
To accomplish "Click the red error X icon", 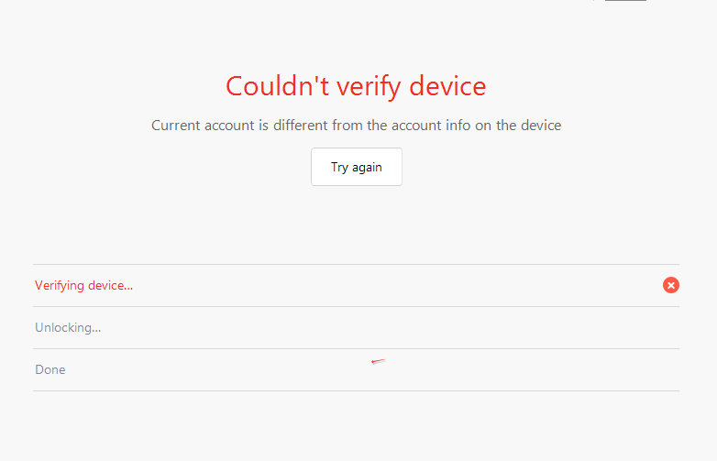I will click(x=671, y=285).
